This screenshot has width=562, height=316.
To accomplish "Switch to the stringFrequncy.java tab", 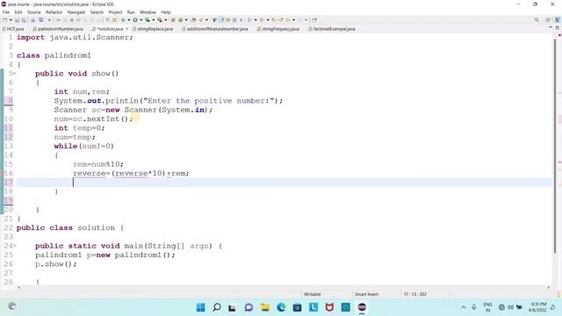I will tap(278, 29).
